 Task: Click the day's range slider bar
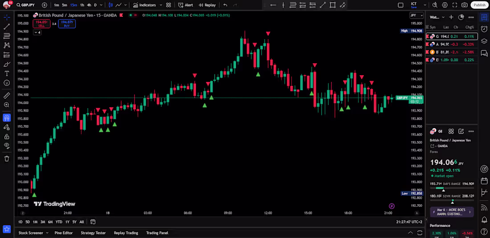tap(452, 188)
